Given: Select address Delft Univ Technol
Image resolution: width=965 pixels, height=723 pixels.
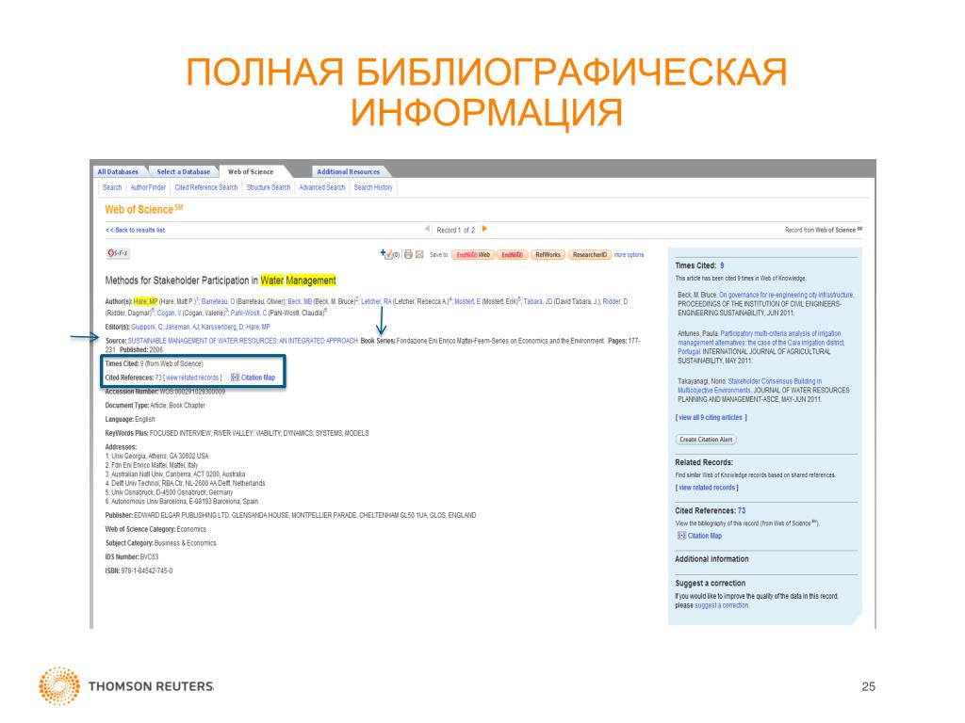Looking at the screenshot, I should (185, 483).
